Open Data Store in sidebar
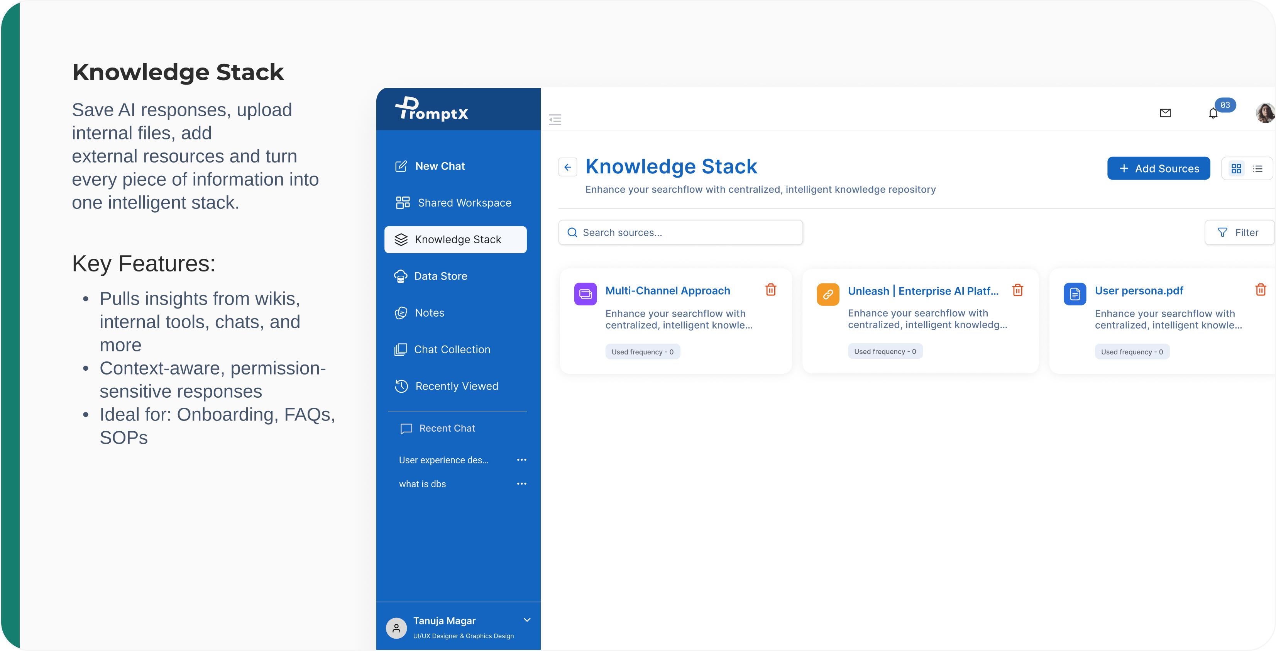Viewport: 1276px width, 651px height. pyautogui.click(x=440, y=276)
